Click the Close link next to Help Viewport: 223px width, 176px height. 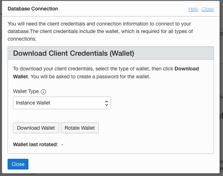[x=208, y=9]
